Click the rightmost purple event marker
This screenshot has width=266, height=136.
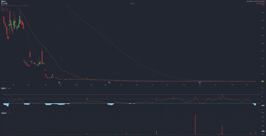coord(200,82)
